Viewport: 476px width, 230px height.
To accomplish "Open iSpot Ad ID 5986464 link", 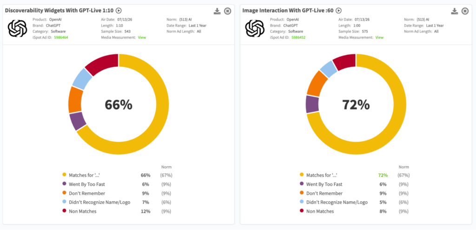I will tap(61, 37).
